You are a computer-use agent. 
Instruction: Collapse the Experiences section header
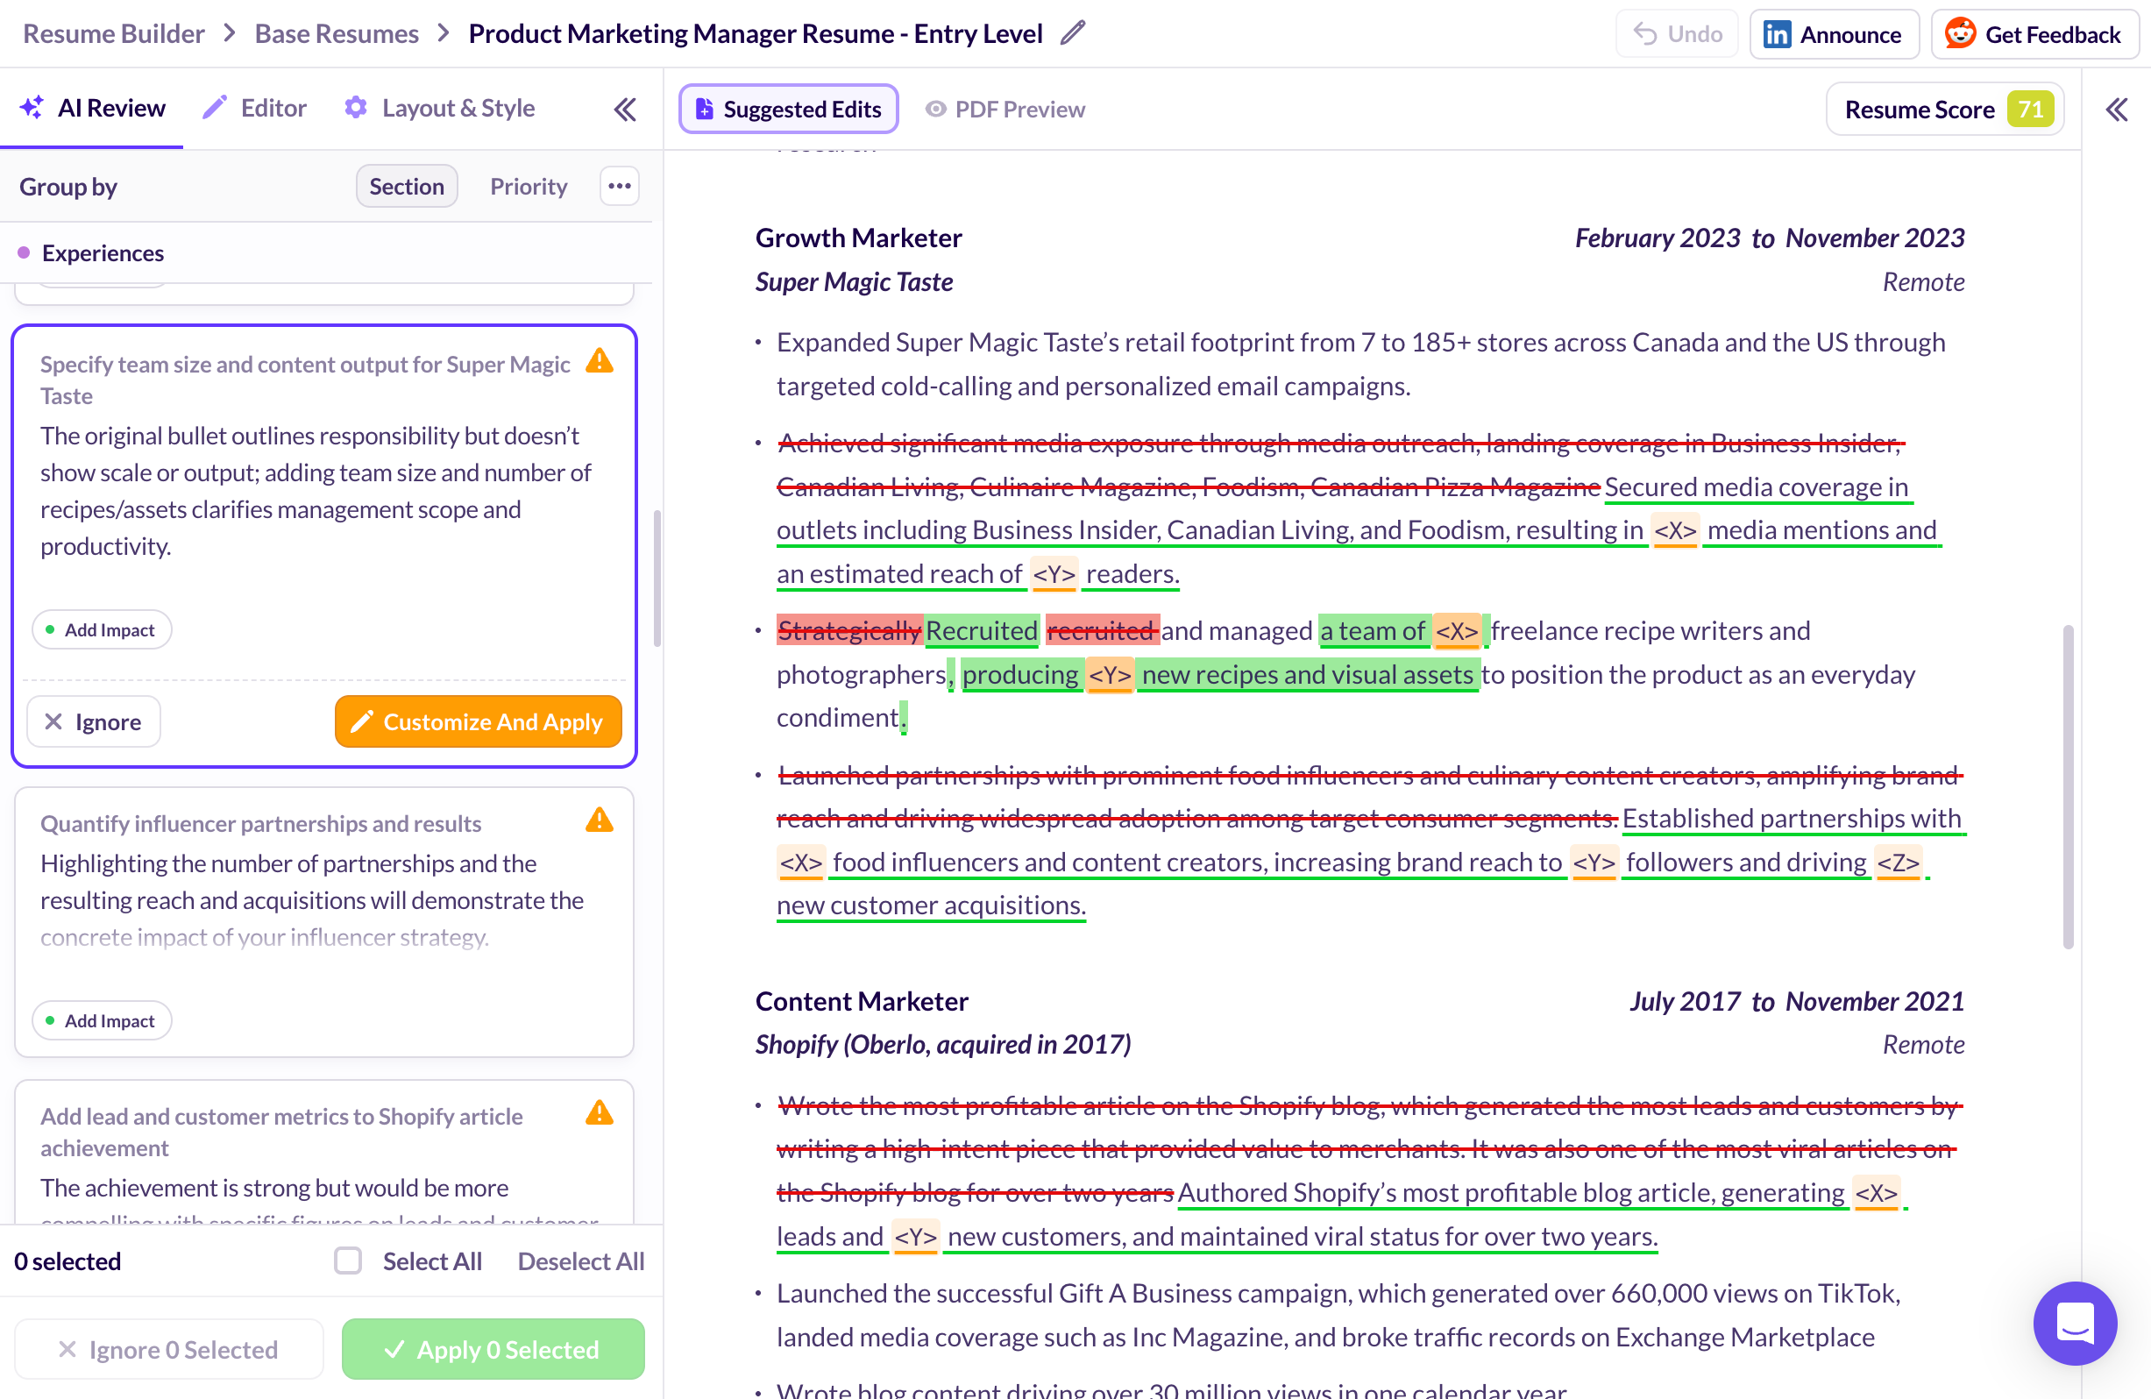tap(103, 253)
